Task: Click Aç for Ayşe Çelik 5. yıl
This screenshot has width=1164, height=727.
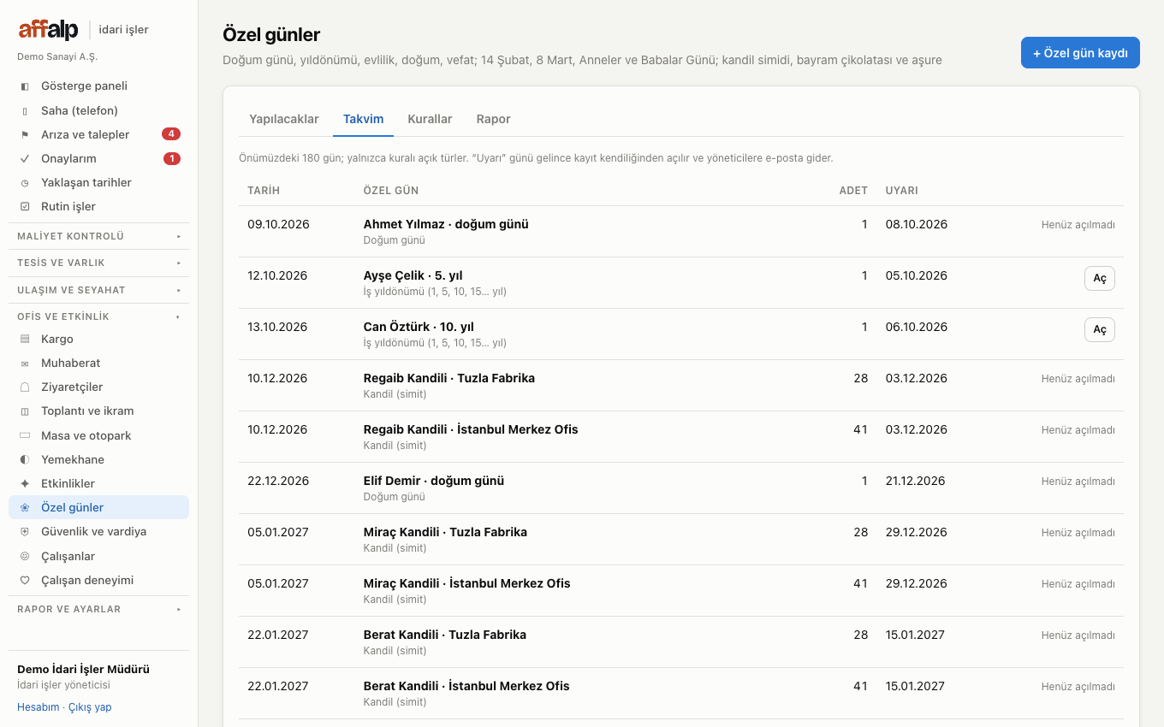Action: point(1100,278)
